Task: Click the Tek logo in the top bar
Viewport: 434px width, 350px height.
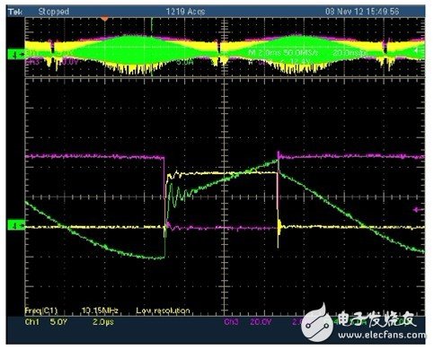Action: [x=15, y=12]
